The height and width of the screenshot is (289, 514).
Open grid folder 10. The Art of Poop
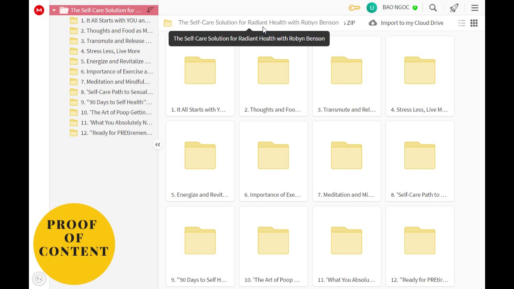[273, 246]
